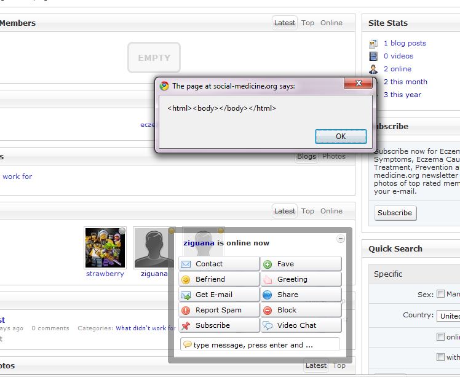Screen dimensions: 460x377
Task: Click the newsletter Subscribe button
Action: [x=395, y=213]
